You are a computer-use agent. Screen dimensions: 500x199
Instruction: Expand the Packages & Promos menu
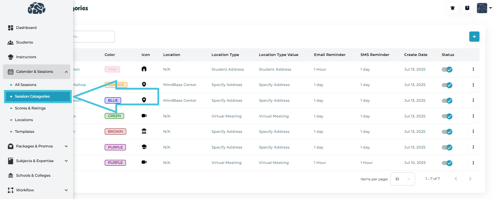click(x=37, y=146)
